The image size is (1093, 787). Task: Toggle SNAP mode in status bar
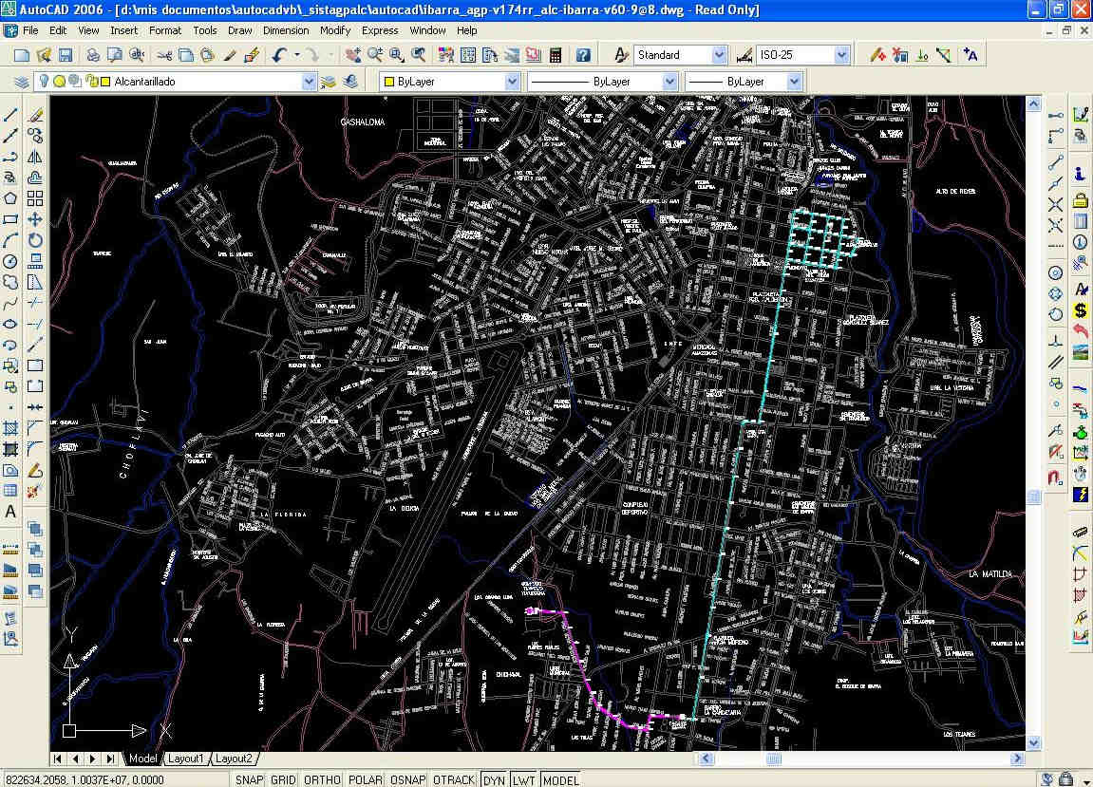pos(249,779)
